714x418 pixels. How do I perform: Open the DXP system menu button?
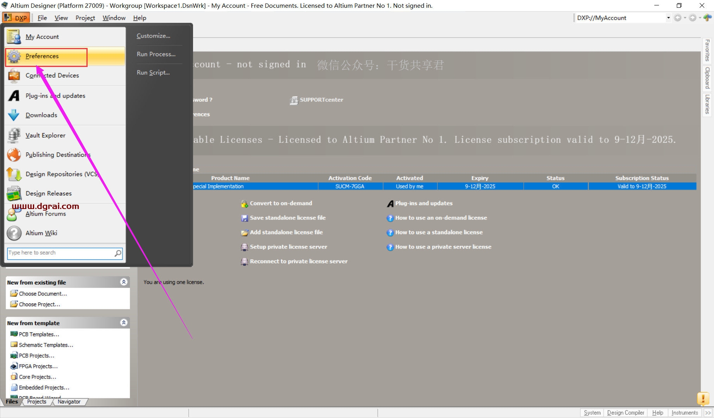[16, 18]
